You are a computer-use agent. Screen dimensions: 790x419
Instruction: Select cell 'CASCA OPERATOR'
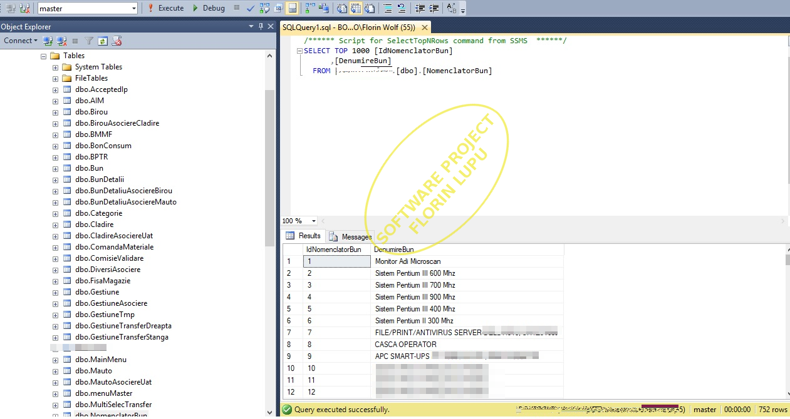coord(467,345)
